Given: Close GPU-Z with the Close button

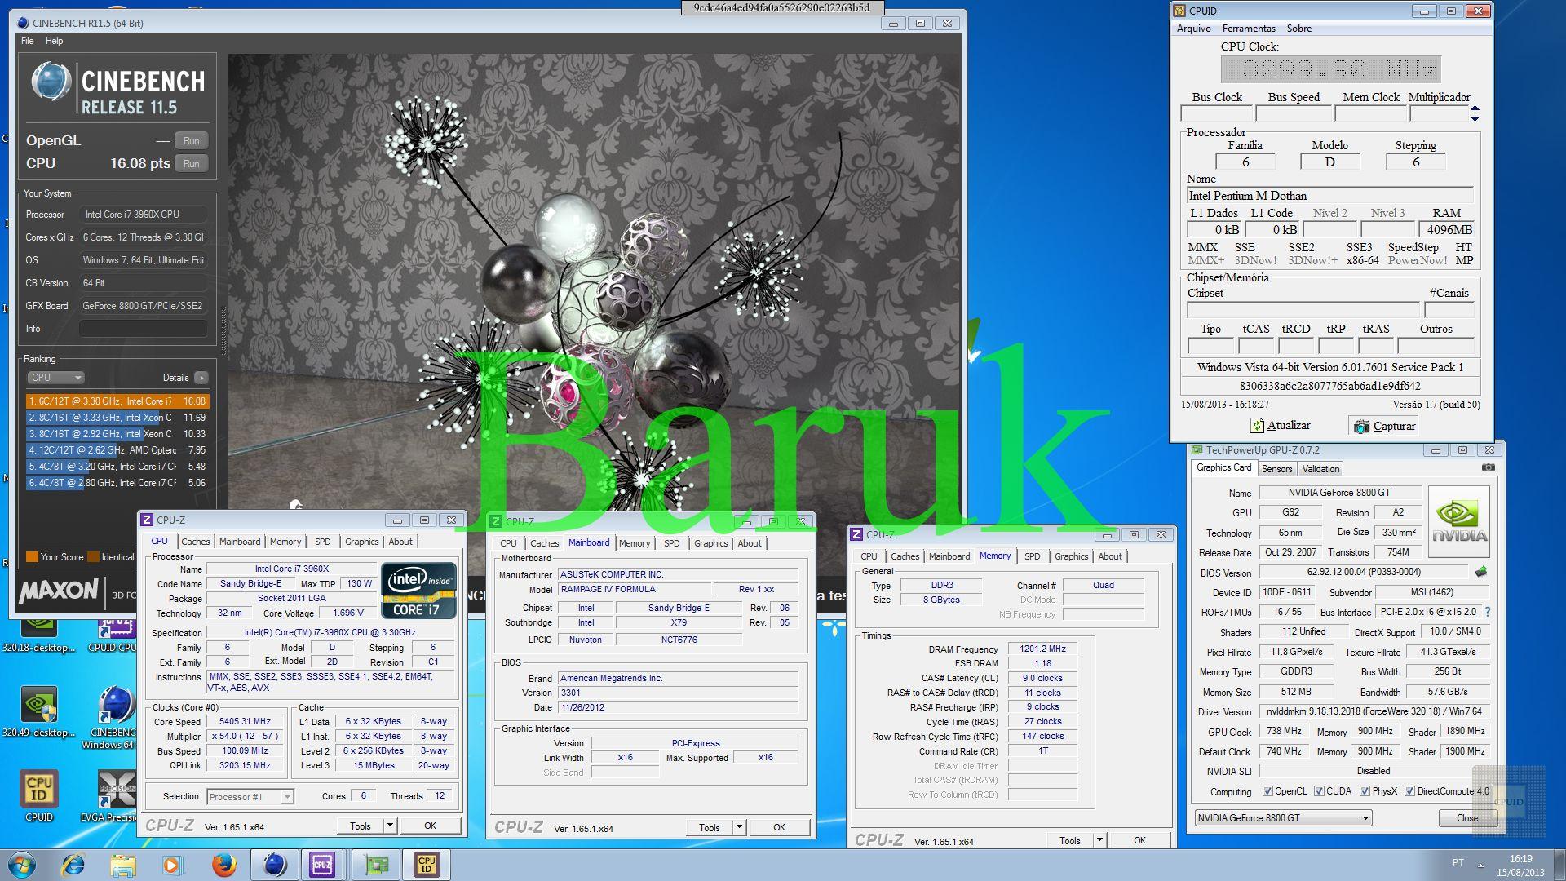Looking at the screenshot, I should pyautogui.click(x=1466, y=818).
